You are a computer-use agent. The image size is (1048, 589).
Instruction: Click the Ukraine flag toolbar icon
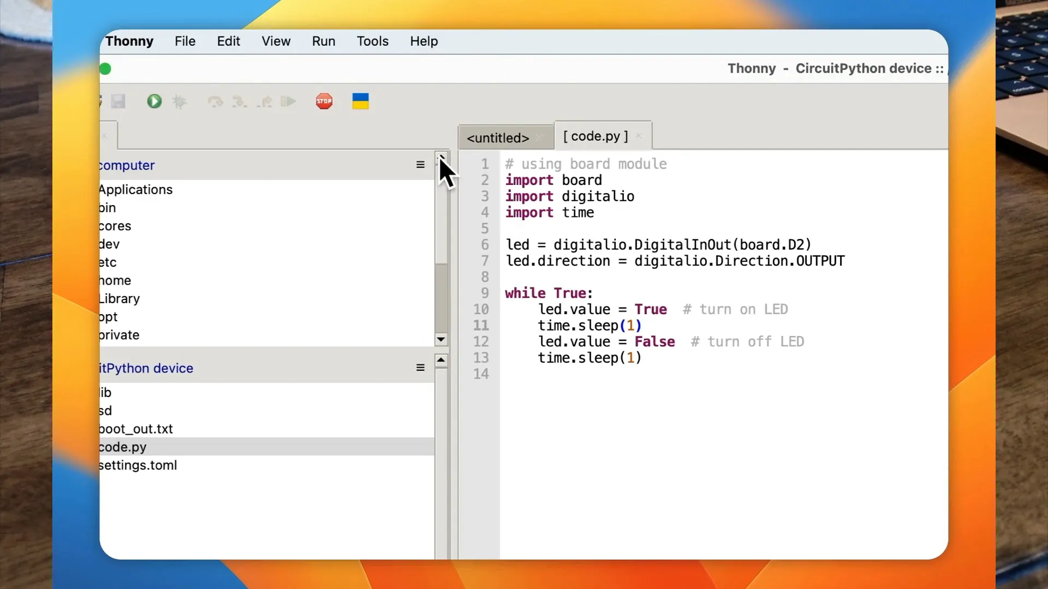click(360, 101)
